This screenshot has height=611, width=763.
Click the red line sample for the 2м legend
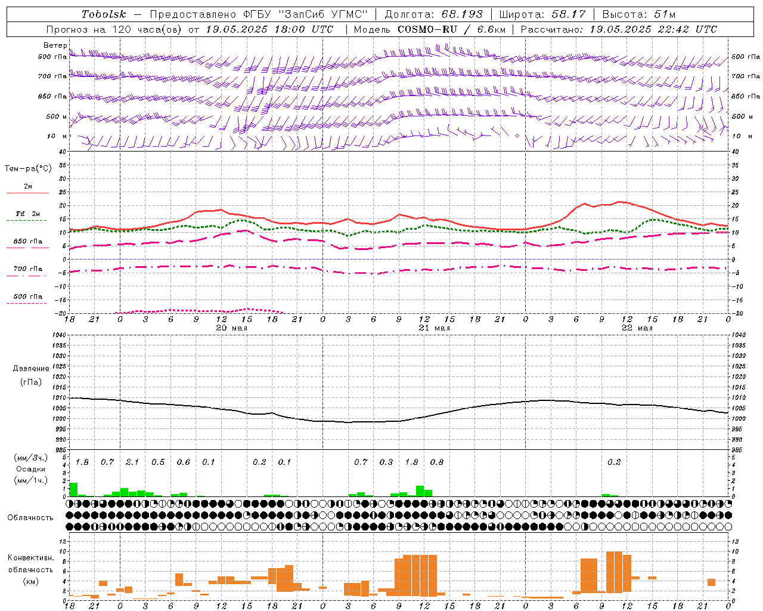tap(27, 193)
